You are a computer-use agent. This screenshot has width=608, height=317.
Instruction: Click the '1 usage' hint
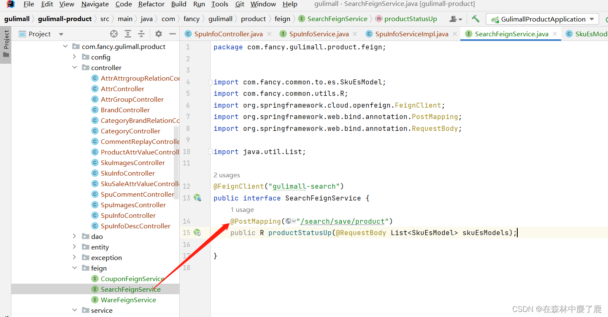[x=242, y=210]
